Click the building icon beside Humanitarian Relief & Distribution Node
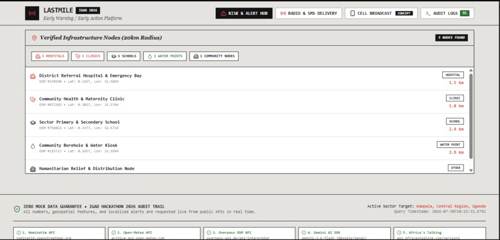 click(x=32, y=169)
